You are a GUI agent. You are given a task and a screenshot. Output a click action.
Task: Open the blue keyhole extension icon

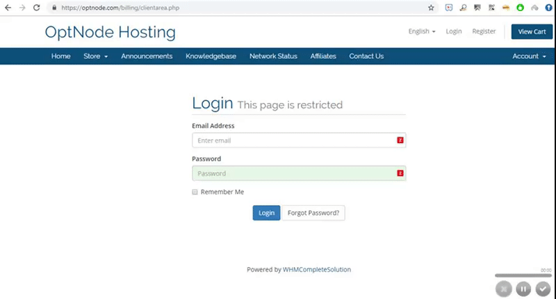coord(548,8)
